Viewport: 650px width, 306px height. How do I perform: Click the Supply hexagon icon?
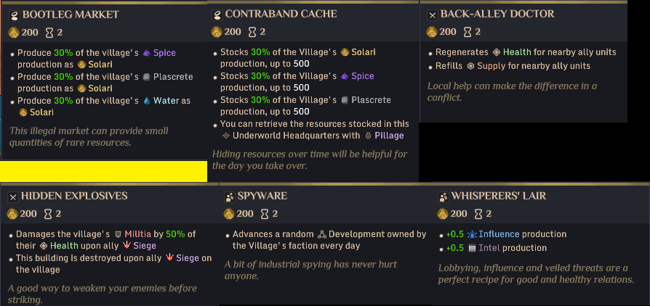[x=471, y=66]
